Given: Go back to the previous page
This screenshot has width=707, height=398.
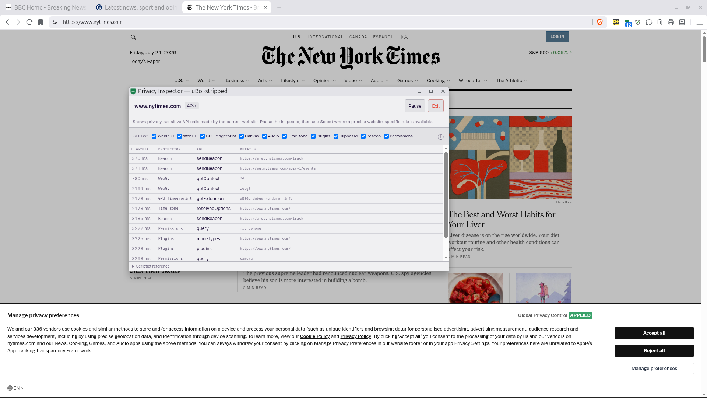Looking at the screenshot, I should pos(7,22).
